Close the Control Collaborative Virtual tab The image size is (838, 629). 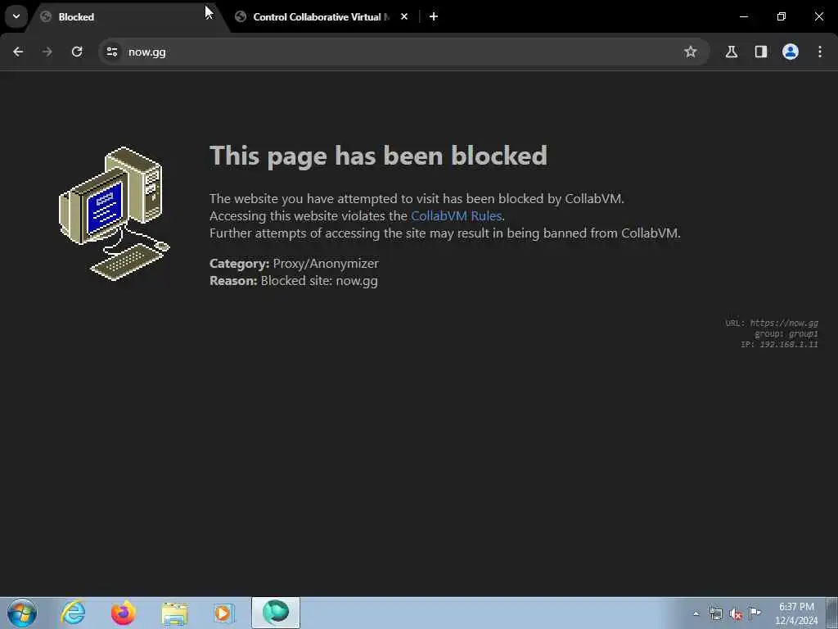[404, 16]
